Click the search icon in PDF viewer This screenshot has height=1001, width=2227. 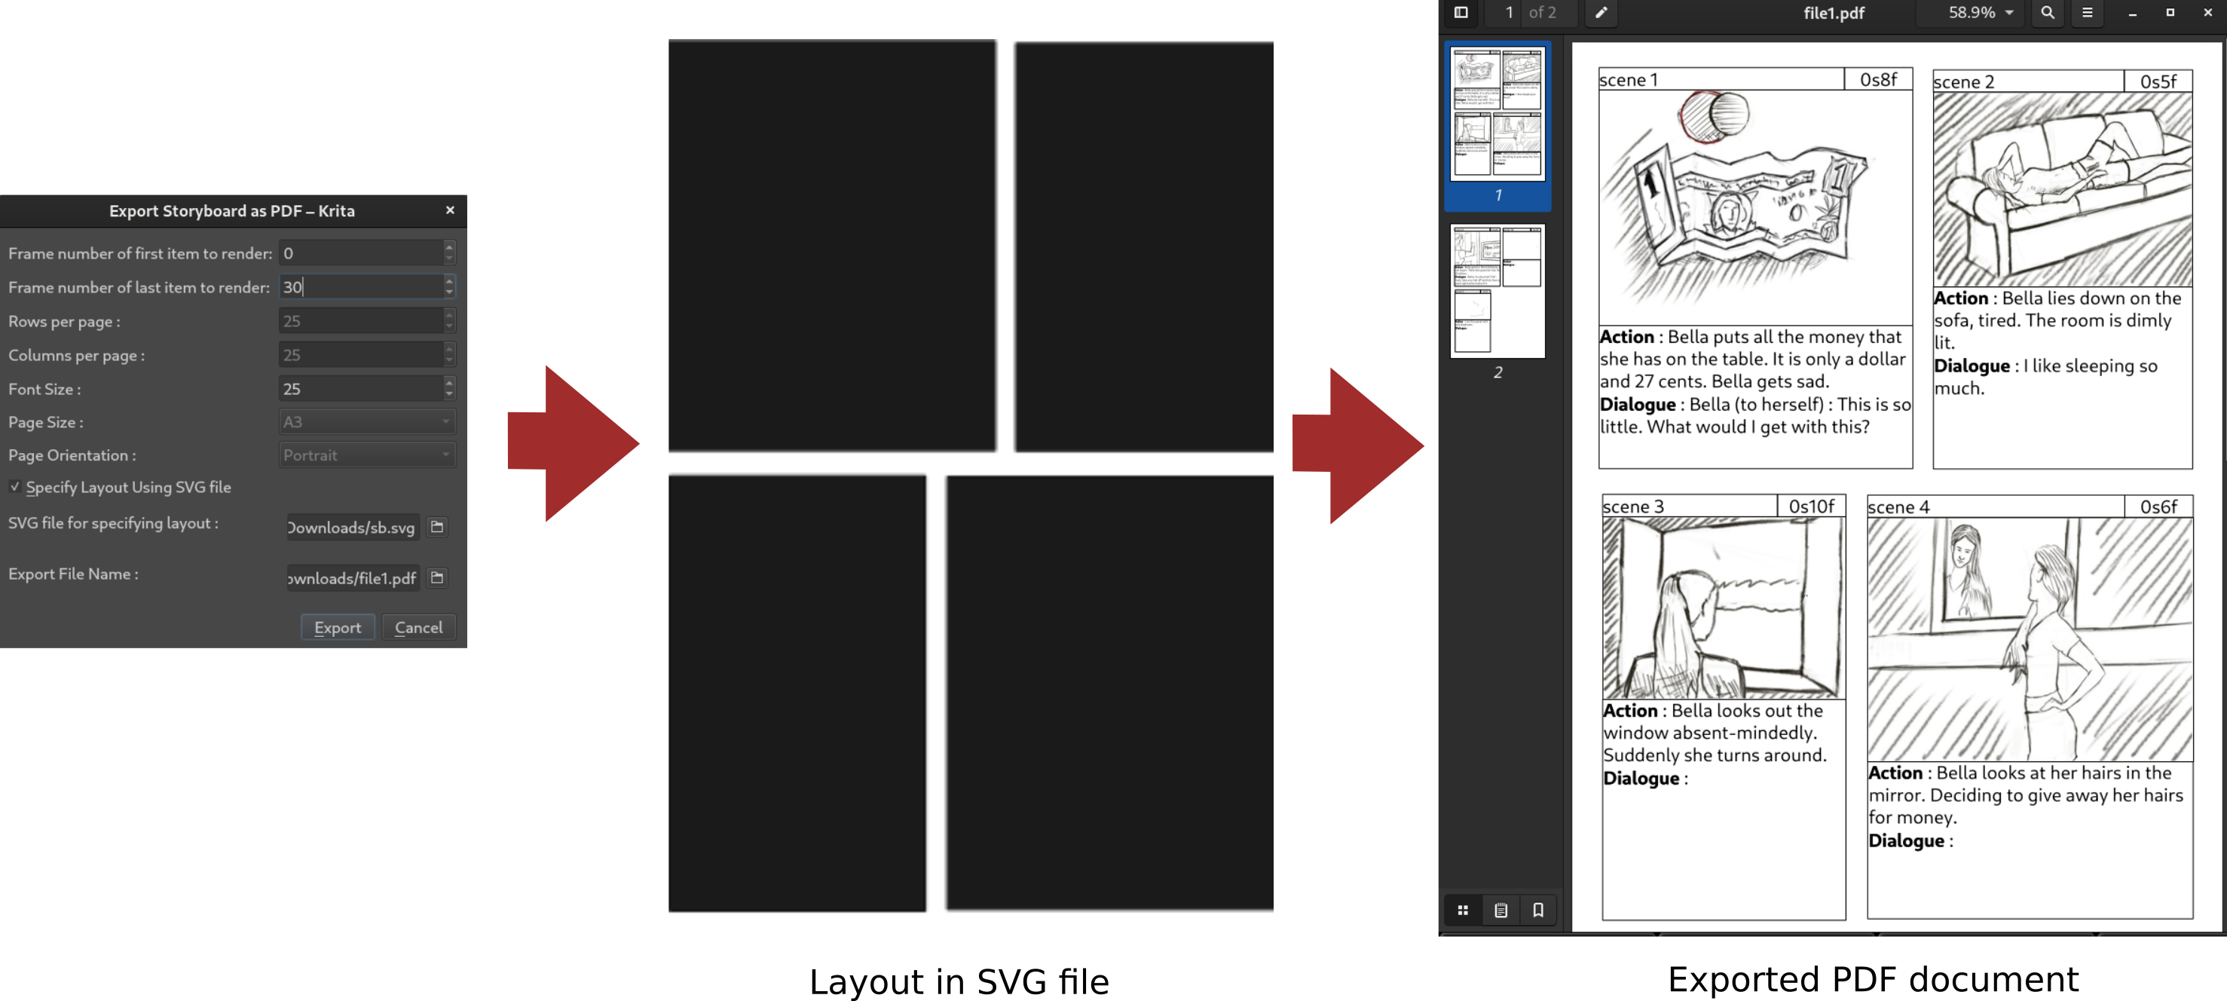2047,13
